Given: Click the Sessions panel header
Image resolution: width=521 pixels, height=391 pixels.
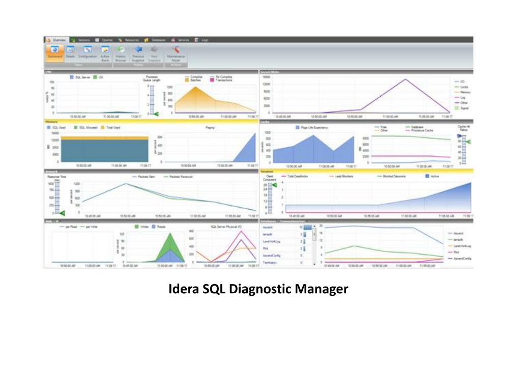Looking at the screenshot, I should pyautogui.click(x=366, y=171).
